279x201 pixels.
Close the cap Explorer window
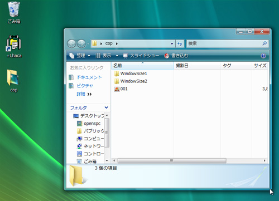click(262, 32)
